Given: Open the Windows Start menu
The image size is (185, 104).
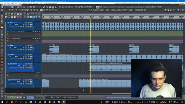Looking at the screenshot, I should point(2,102).
